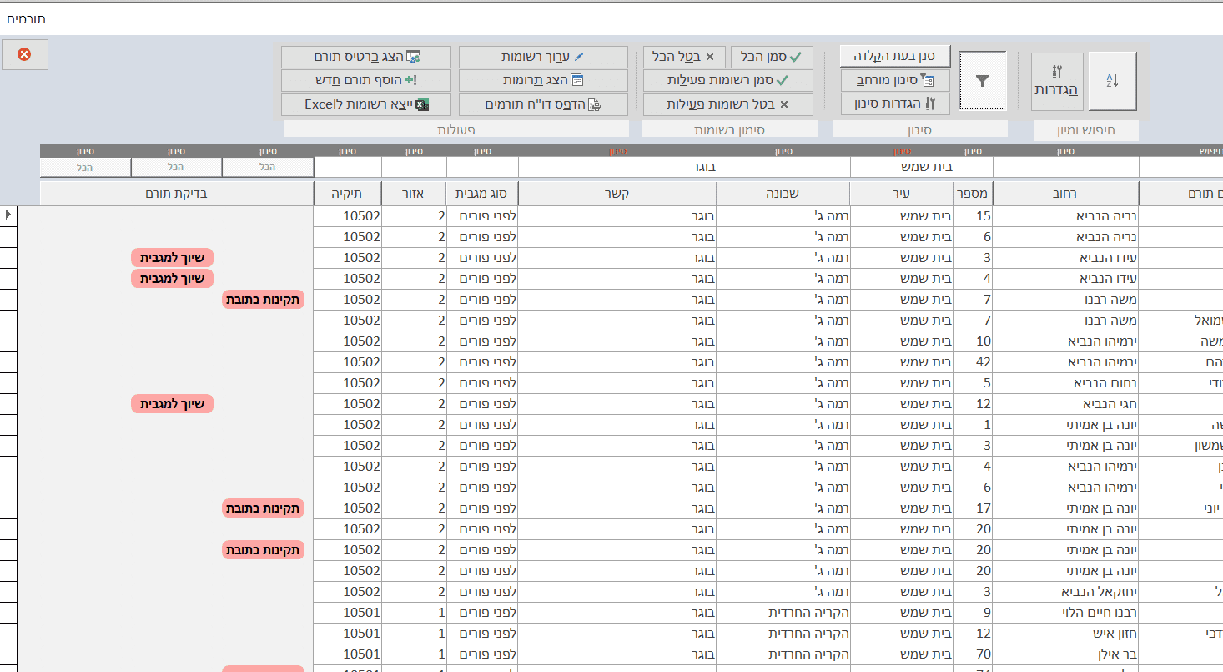Click ערוך רשומות pencil button
Image resolution: width=1223 pixels, height=672 pixels.
[543, 57]
